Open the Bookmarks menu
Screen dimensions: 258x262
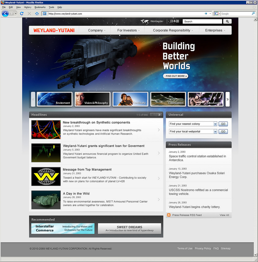click(40, 7)
